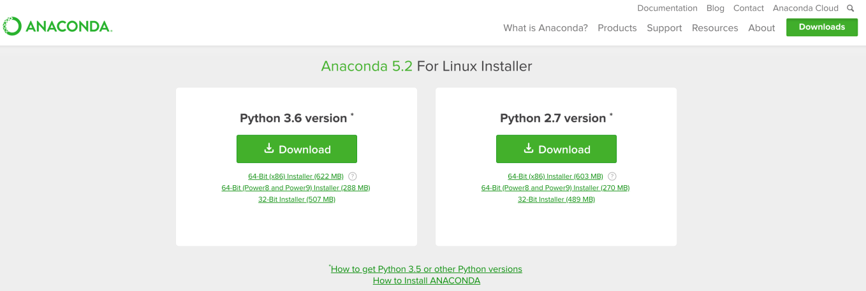Viewport: 866px width, 291px height.
Task: Go to Anaconda Cloud
Action: coord(805,8)
